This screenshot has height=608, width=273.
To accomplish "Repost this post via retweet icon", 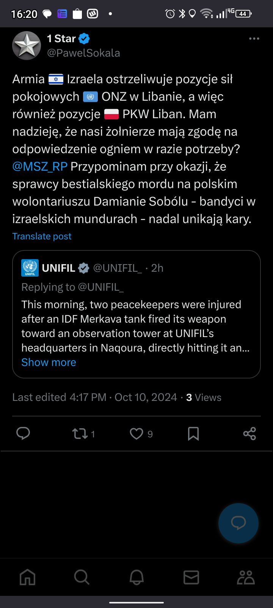I will coord(80,434).
